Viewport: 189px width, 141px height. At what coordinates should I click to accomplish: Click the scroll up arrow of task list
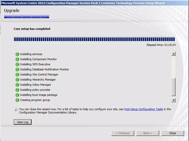point(173,54)
